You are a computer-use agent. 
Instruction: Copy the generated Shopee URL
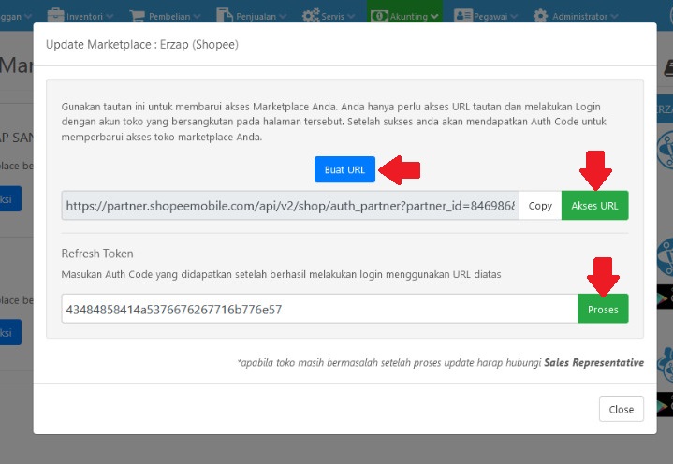[x=540, y=206]
